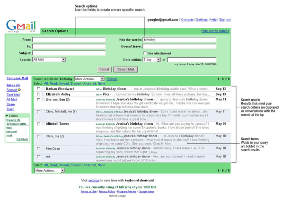This screenshot has width=282, height=199.
Task: Star the Mitchell Tarver conversation
Action: pos(43,123)
